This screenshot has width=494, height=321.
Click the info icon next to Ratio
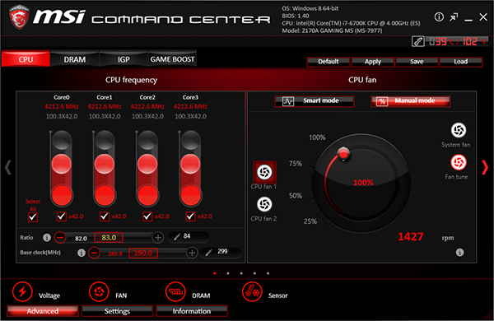(x=47, y=238)
